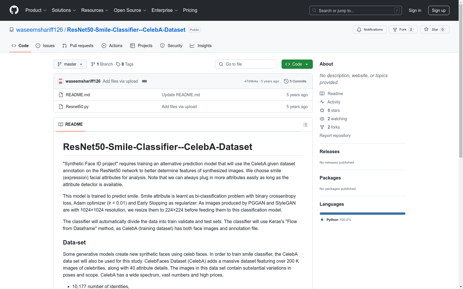
Task: Expand the Open Source menu
Action: 130,10
